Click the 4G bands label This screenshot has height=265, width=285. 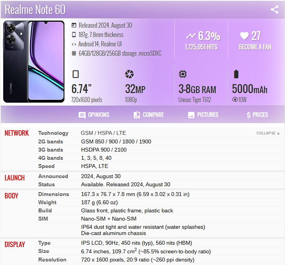pos(51,158)
